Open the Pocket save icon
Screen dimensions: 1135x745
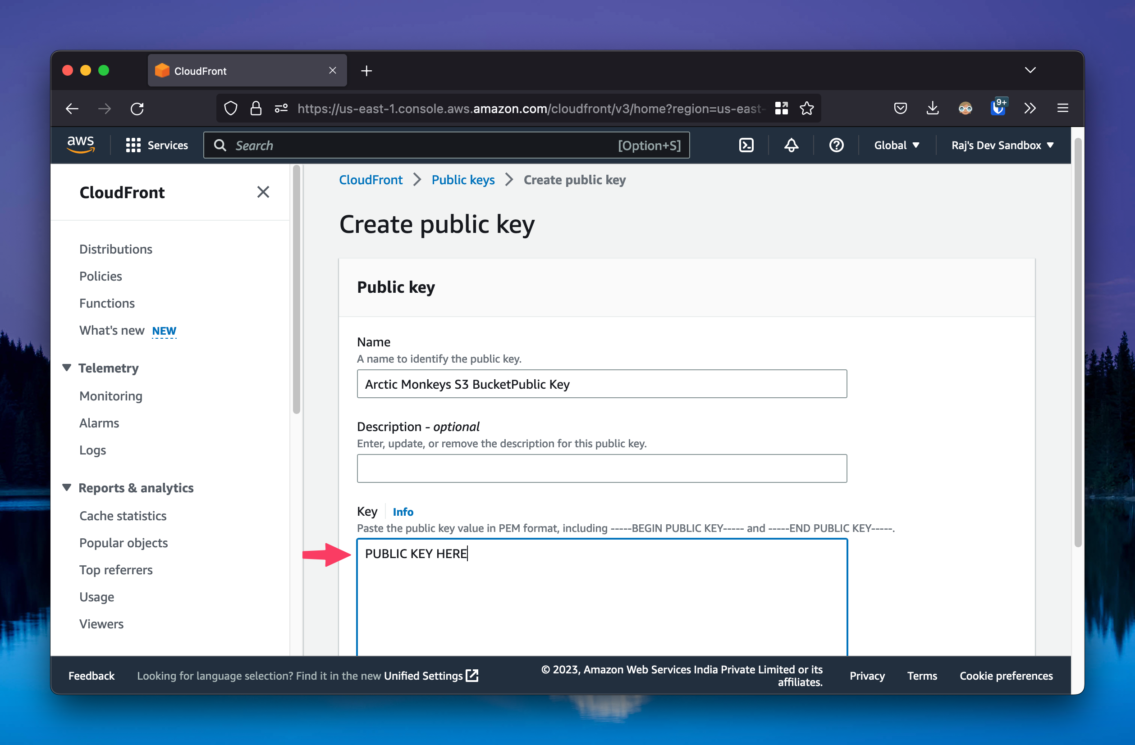point(900,109)
